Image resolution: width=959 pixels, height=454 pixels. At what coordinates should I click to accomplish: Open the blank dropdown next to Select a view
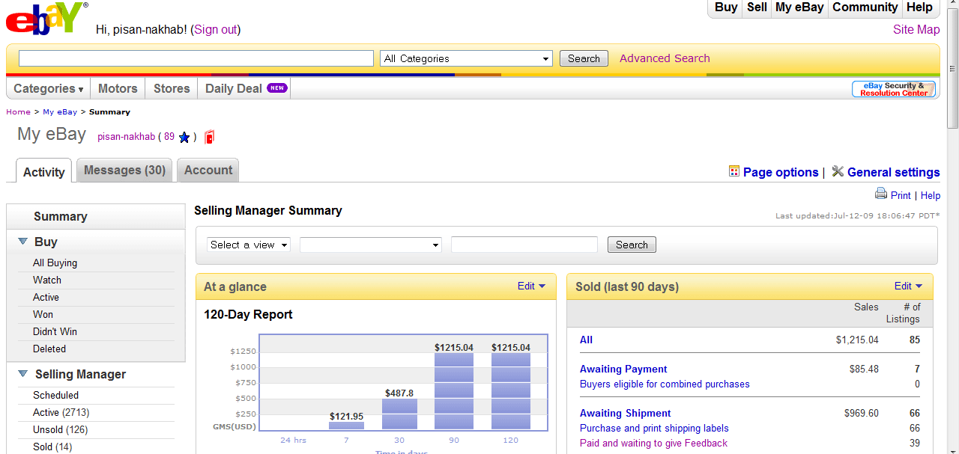click(371, 245)
